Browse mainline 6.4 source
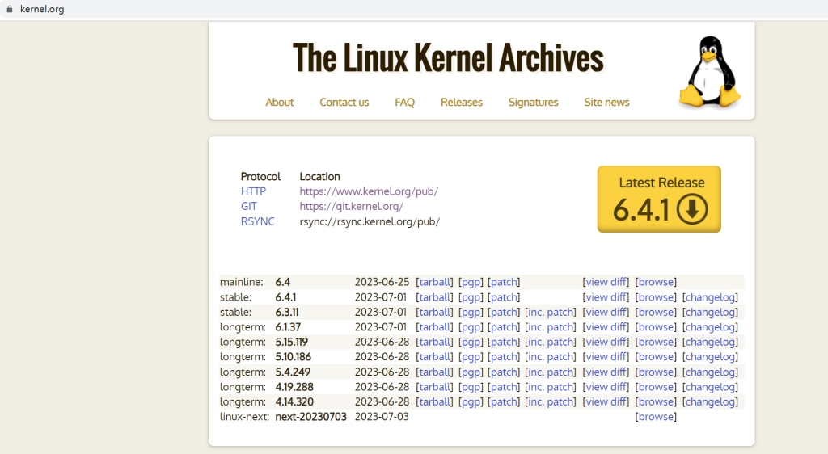The width and height of the screenshot is (828, 454). click(x=656, y=282)
